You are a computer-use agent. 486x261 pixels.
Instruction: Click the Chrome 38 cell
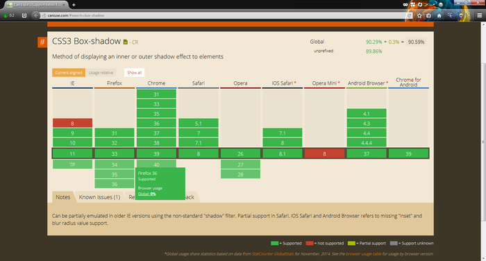click(156, 142)
